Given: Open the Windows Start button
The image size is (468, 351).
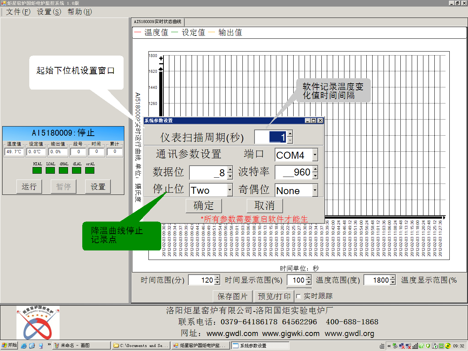Looking at the screenshot, I should point(9,345).
